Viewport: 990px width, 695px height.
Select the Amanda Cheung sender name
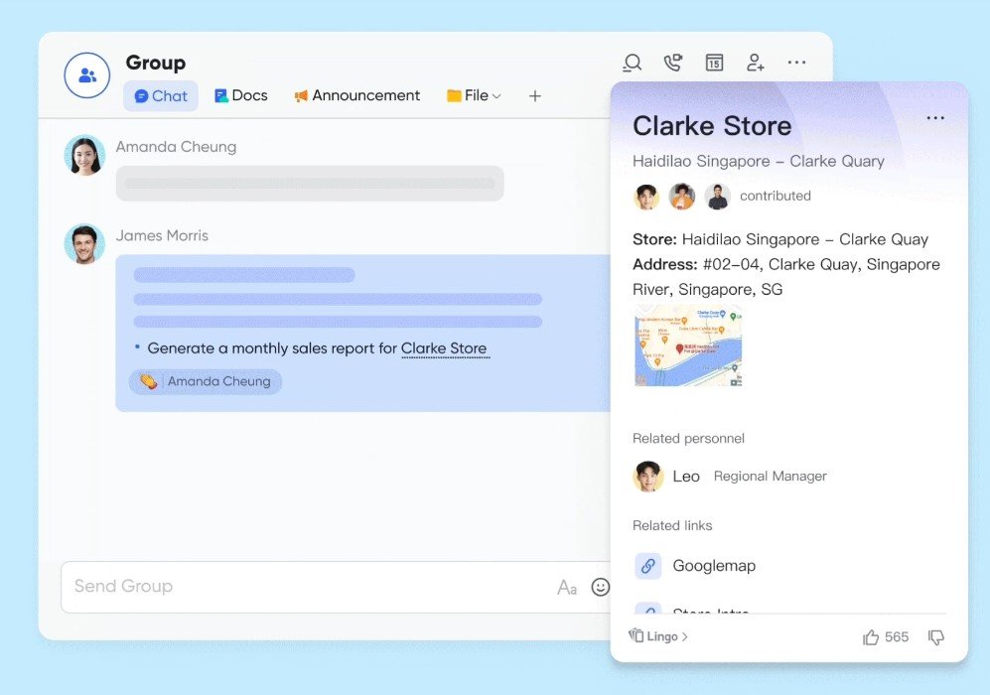(176, 147)
